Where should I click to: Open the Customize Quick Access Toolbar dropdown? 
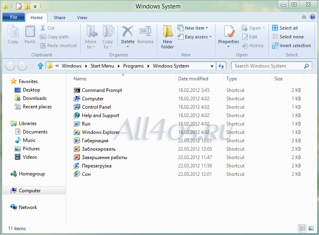[35, 7]
